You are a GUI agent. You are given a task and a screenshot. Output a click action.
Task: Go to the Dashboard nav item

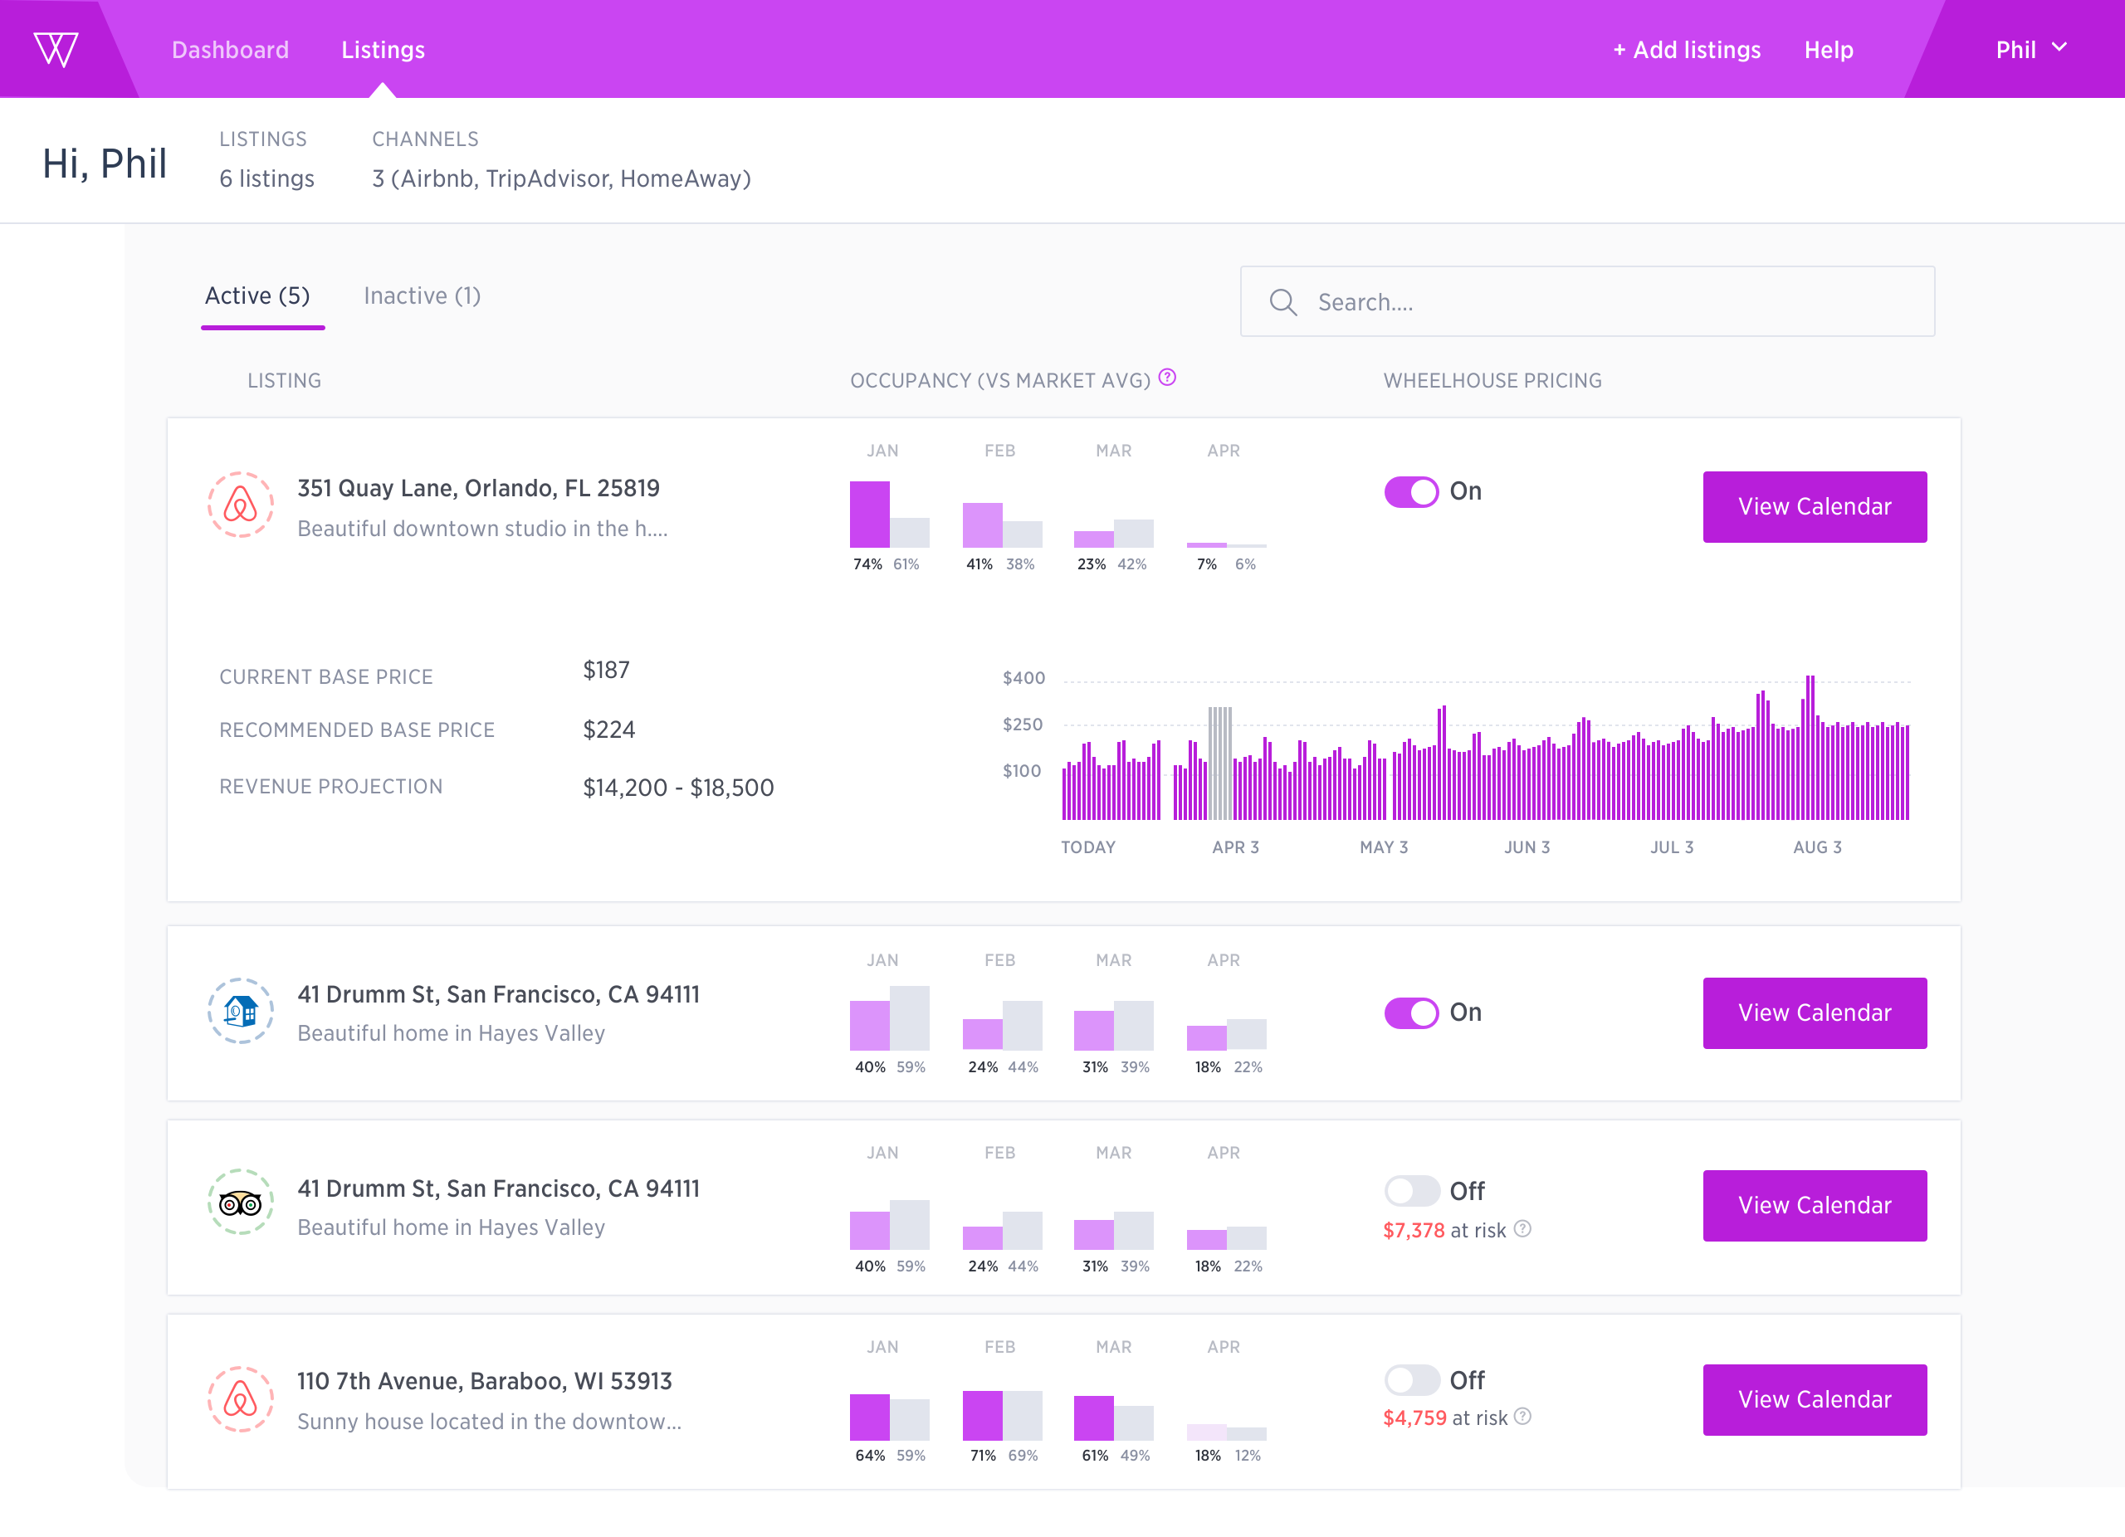coord(231,50)
